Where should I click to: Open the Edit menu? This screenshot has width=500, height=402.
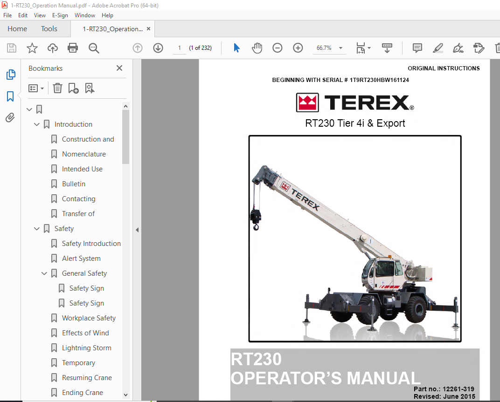coord(23,15)
